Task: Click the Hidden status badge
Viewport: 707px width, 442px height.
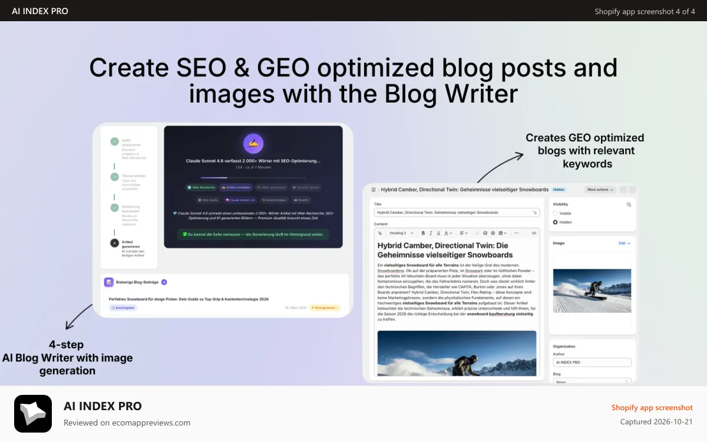Action: point(559,190)
